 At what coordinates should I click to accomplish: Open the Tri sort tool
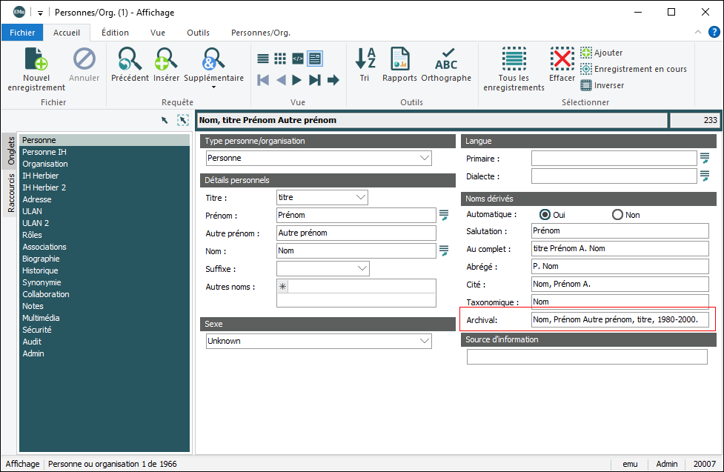(x=365, y=59)
